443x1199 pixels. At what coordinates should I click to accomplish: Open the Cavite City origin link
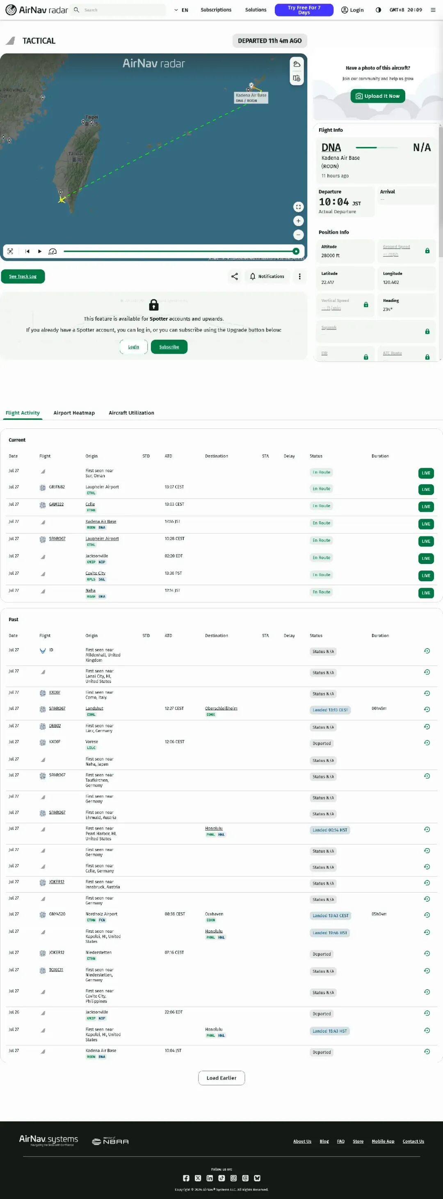95,573
